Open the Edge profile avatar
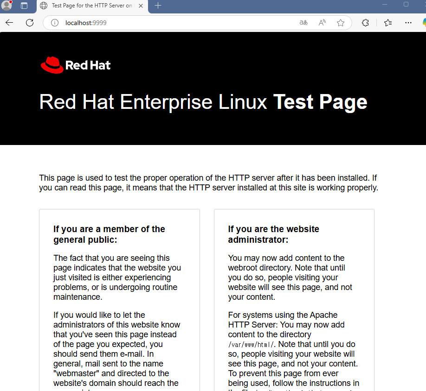This screenshot has height=391, width=426. (x=6, y=5)
